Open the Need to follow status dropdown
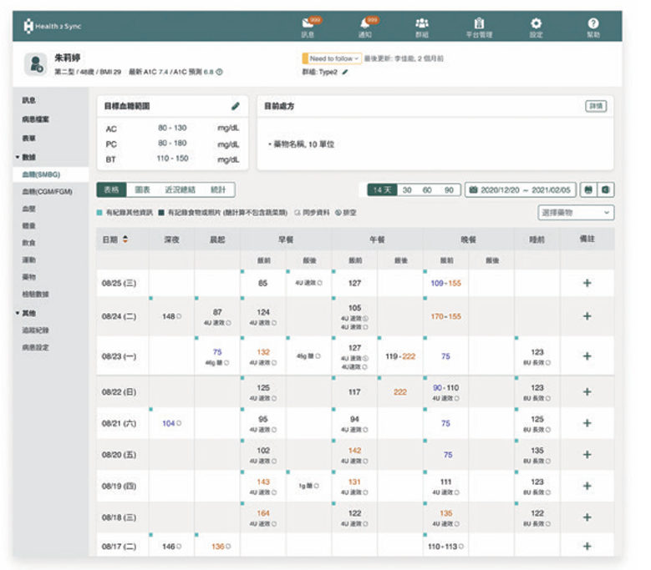 (x=332, y=58)
